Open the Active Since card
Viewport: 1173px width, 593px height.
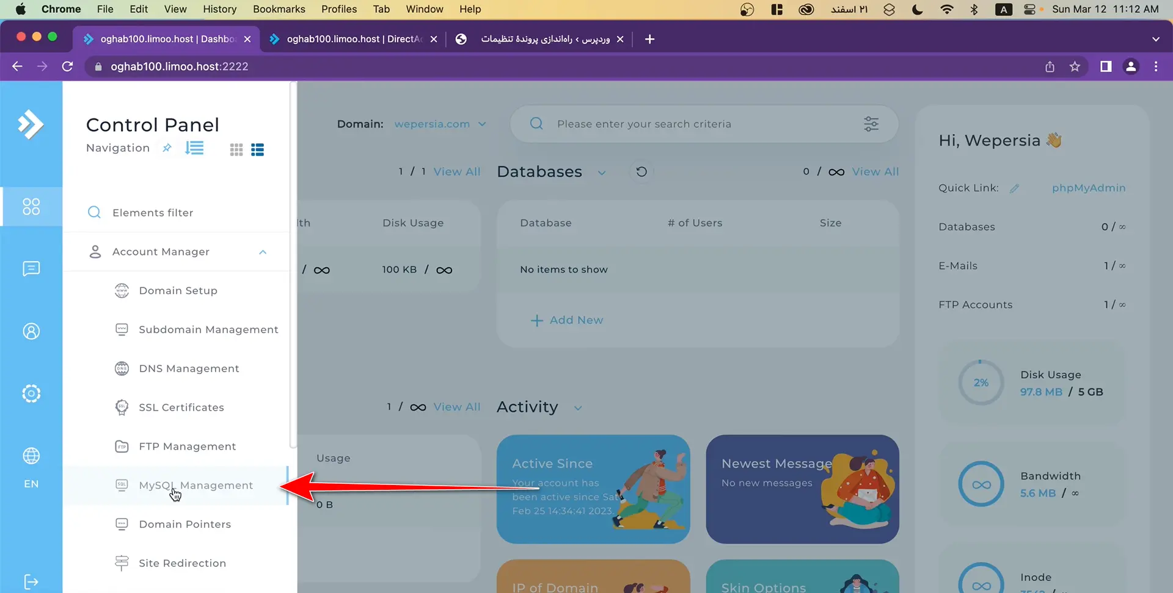point(593,489)
